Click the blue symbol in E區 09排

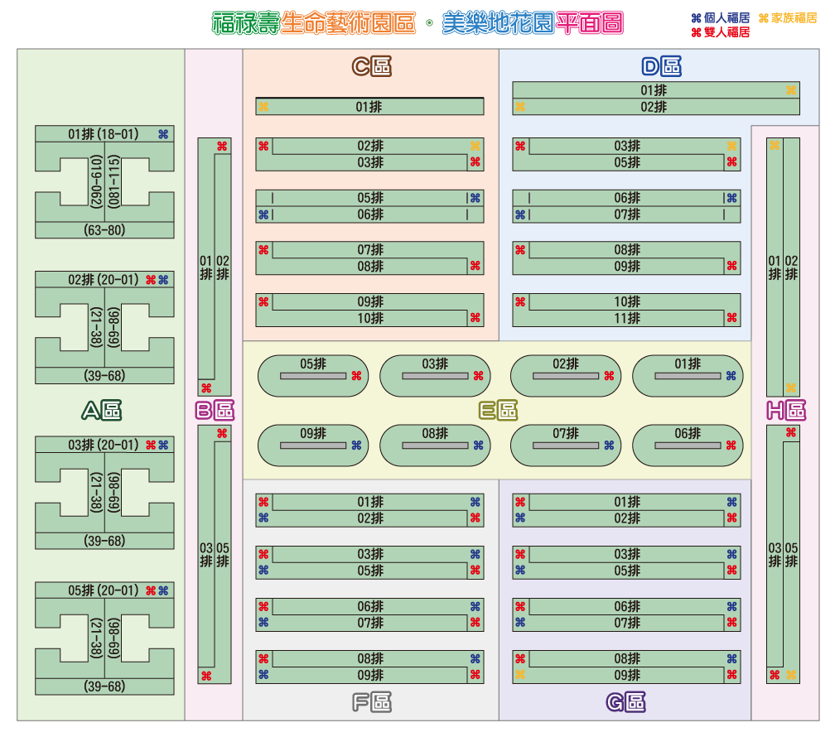tap(356, 445)
